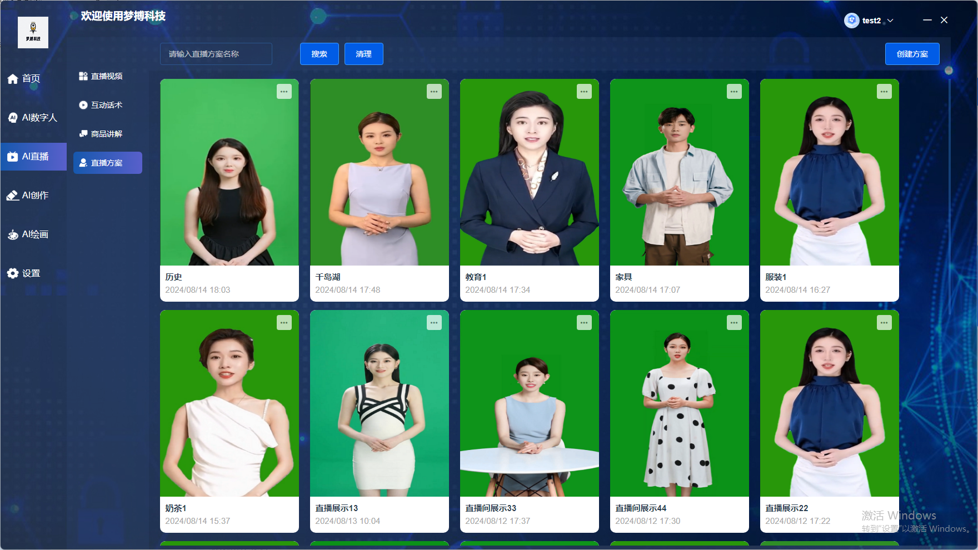Viewport: 978px width, 550px height.
Task: Select 直播方案 submenu item
Action: tap(107, 163)
